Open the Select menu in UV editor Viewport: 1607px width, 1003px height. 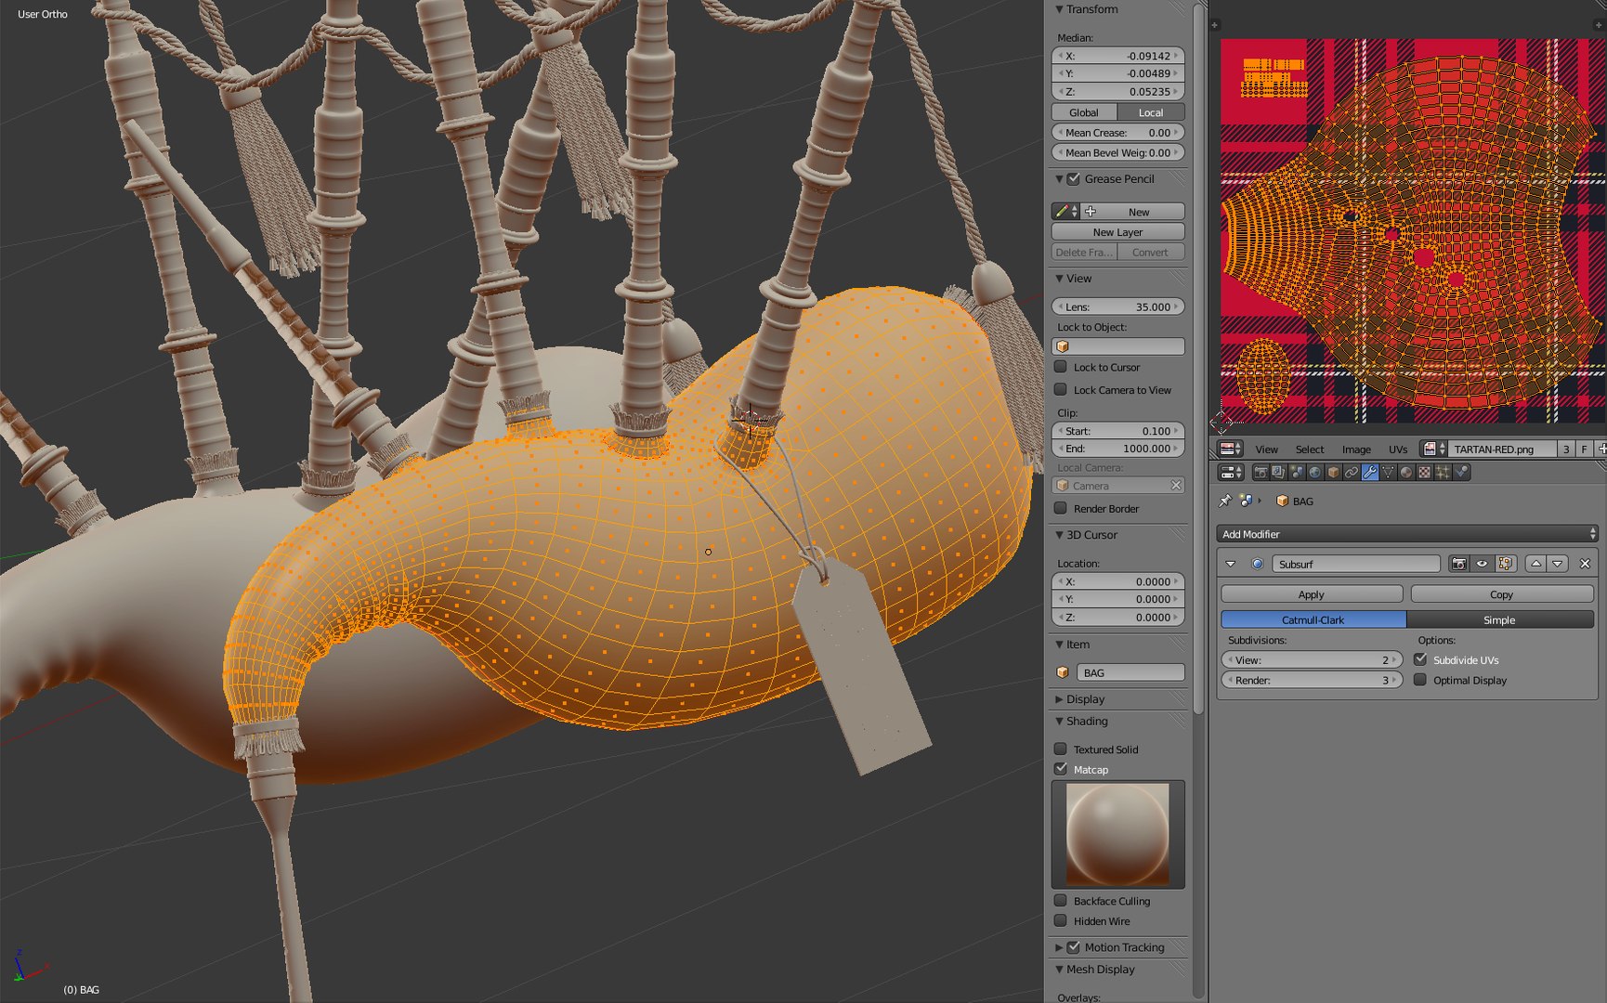1310,449
